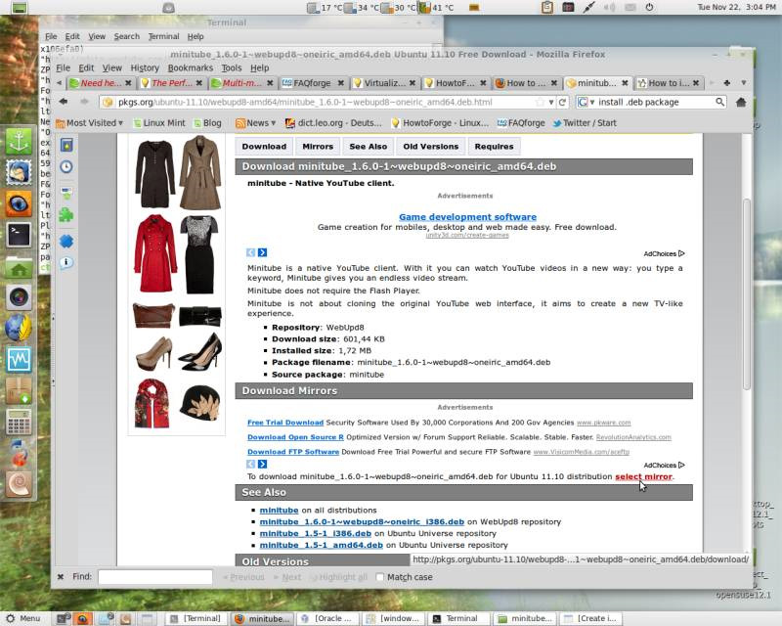Launch the system monitor icon in dock
The image size is (782, 626).
pos(19,359)
